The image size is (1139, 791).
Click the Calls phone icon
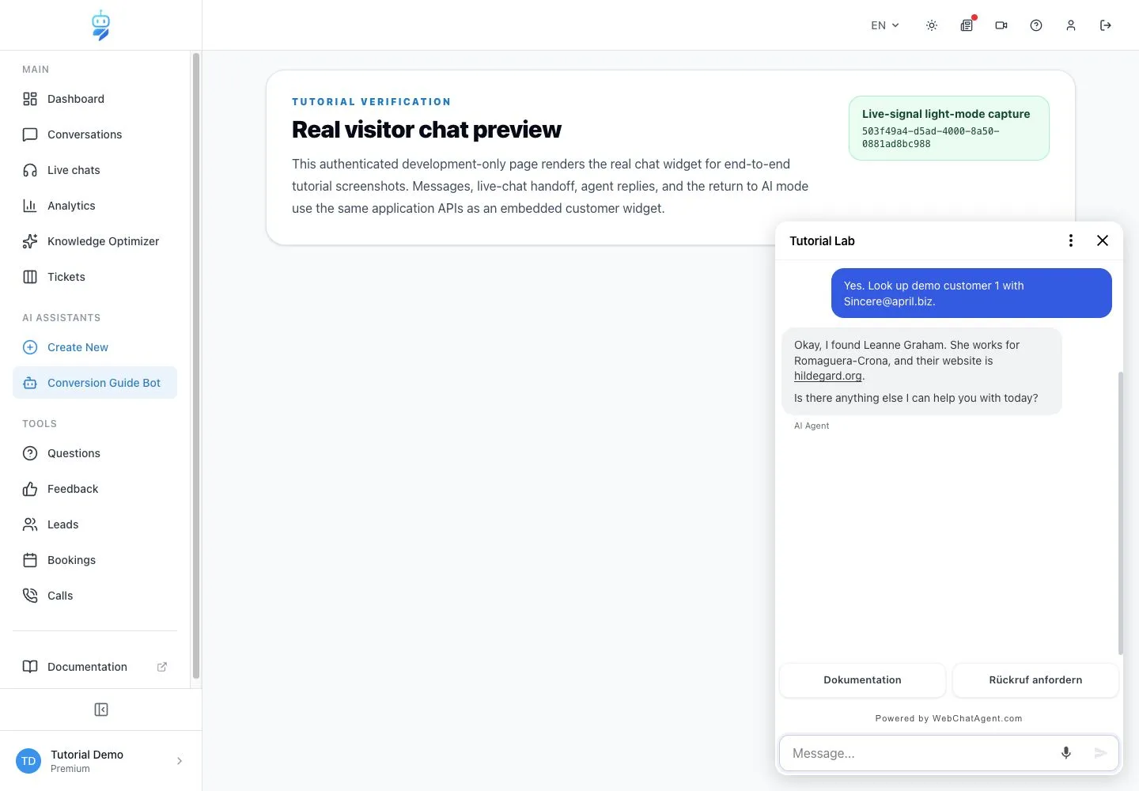tap(30, 596)
